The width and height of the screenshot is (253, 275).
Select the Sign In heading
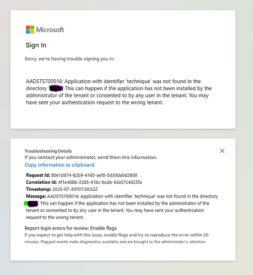(x=36, y=45)
